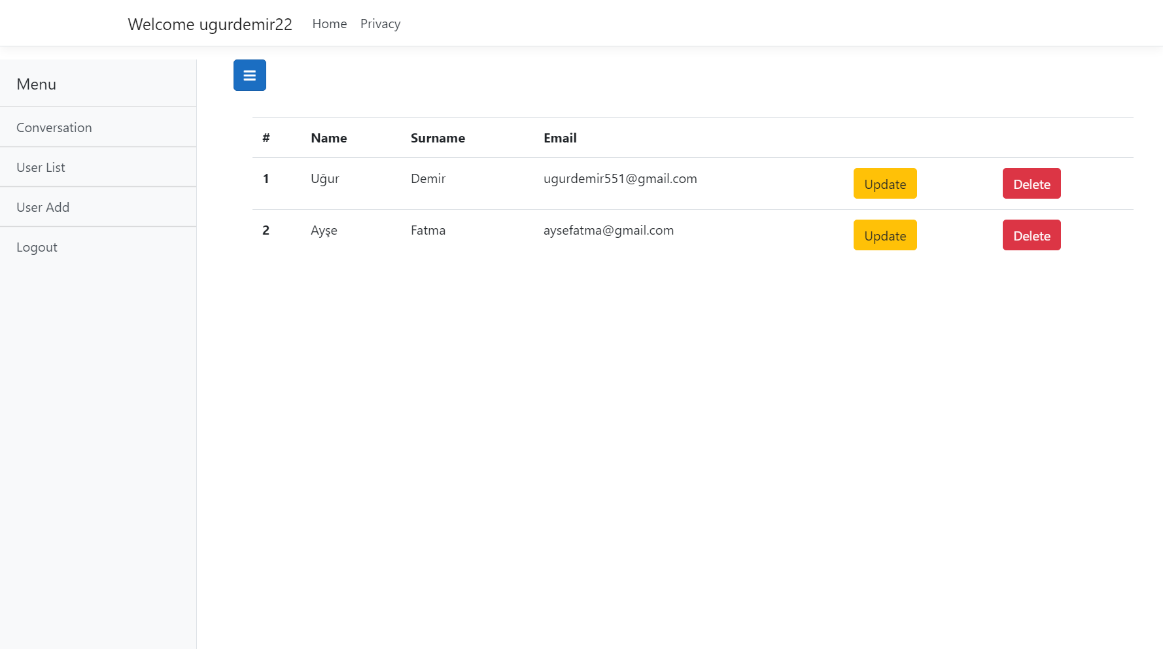The image size is (1163, 649).
Task: Click the # column header
Action: click(x=266, y=138)
